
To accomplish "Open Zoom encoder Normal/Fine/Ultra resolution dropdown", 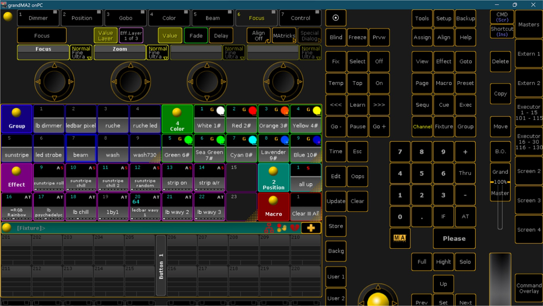I will [x=158, y=53].
